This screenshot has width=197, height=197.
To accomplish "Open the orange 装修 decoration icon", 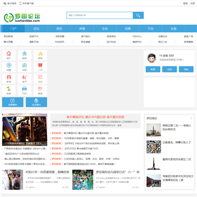I will (x=40, y=55).
